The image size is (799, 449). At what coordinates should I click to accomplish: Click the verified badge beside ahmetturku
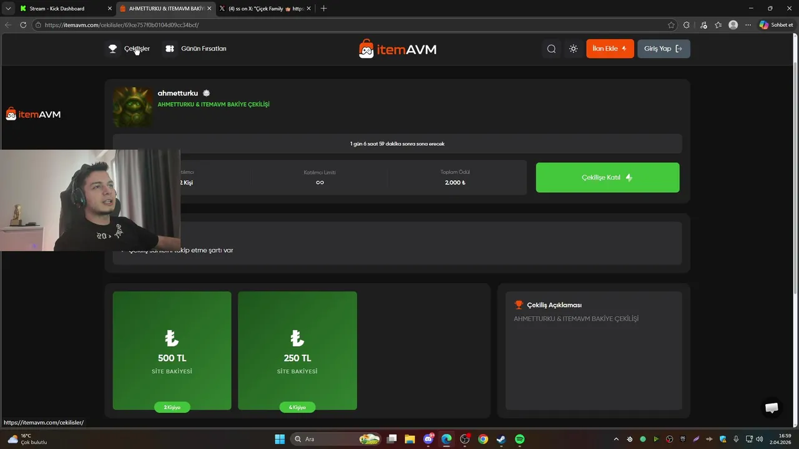coord(207,94)
